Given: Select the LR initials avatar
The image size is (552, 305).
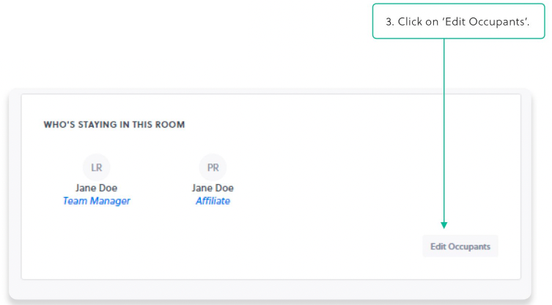Looking at the screenshot, I should (x=97, y=167).
